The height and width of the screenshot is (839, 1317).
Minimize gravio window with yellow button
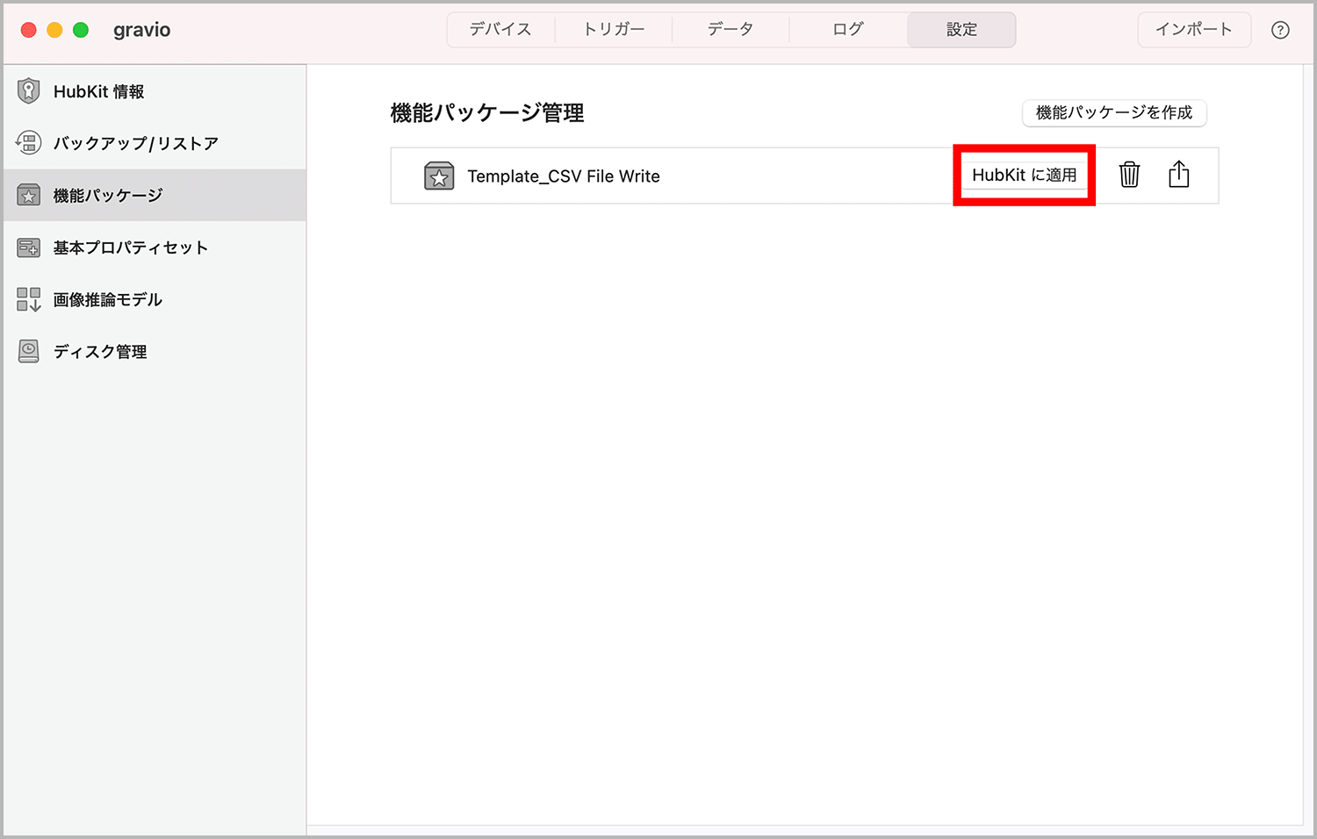[x=54, y=30]
